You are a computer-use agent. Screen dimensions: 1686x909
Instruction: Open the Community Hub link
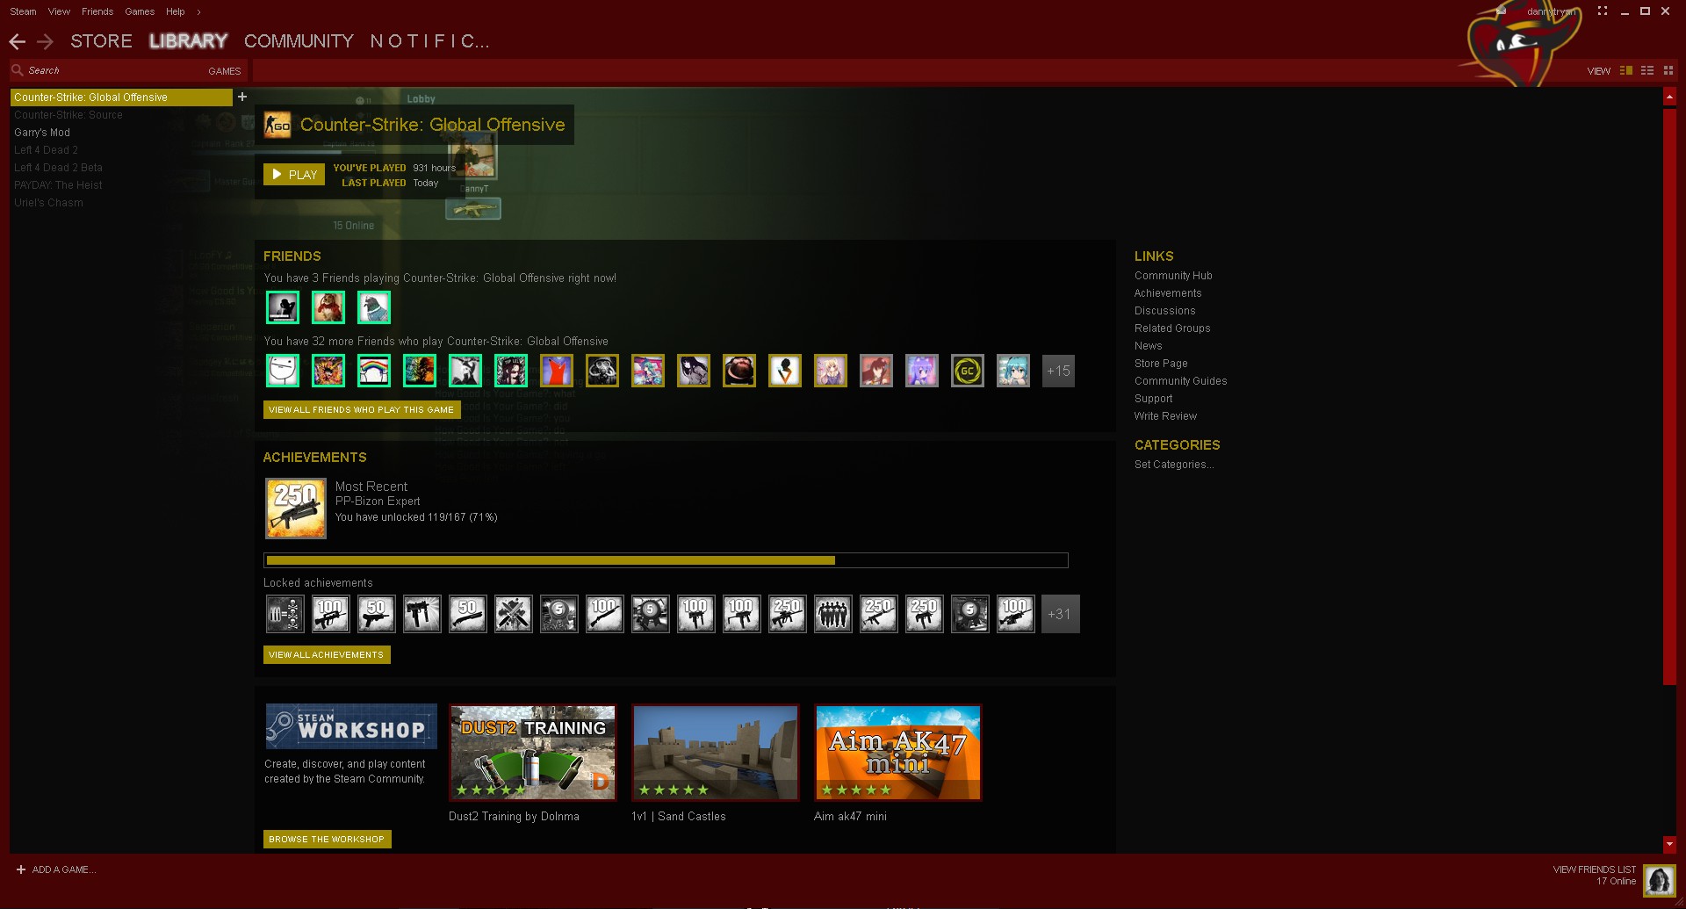pos(1173,276)
